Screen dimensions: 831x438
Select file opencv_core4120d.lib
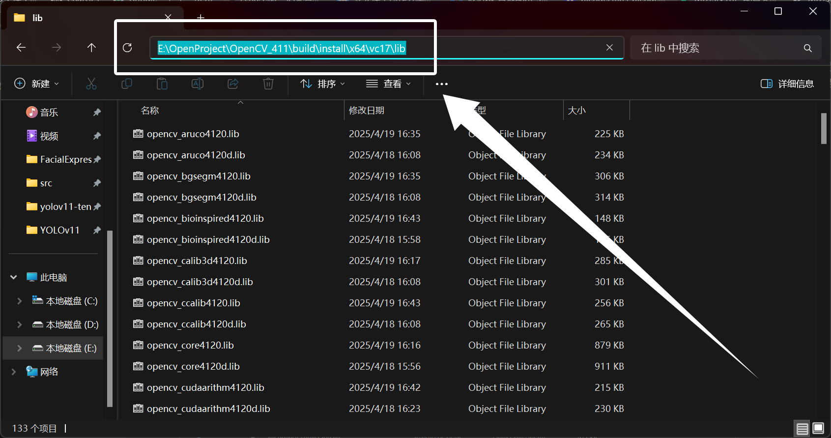click(x=193, y=366)
